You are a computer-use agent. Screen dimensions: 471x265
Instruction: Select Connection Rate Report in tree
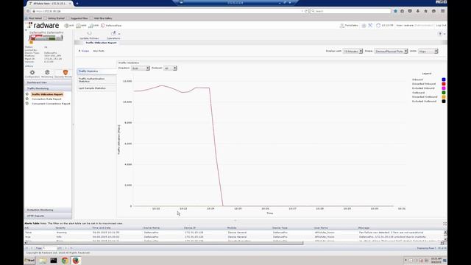pyautogui.click(x=46, y=99)
